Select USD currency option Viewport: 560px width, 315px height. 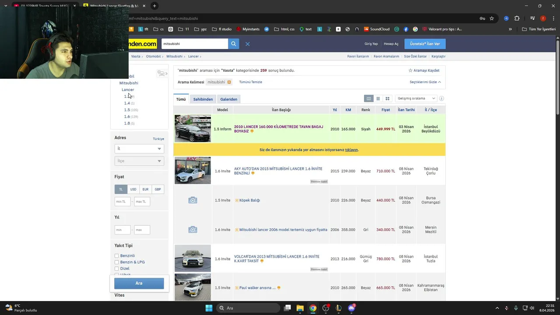pyautogui.click(x=133, y=189)
